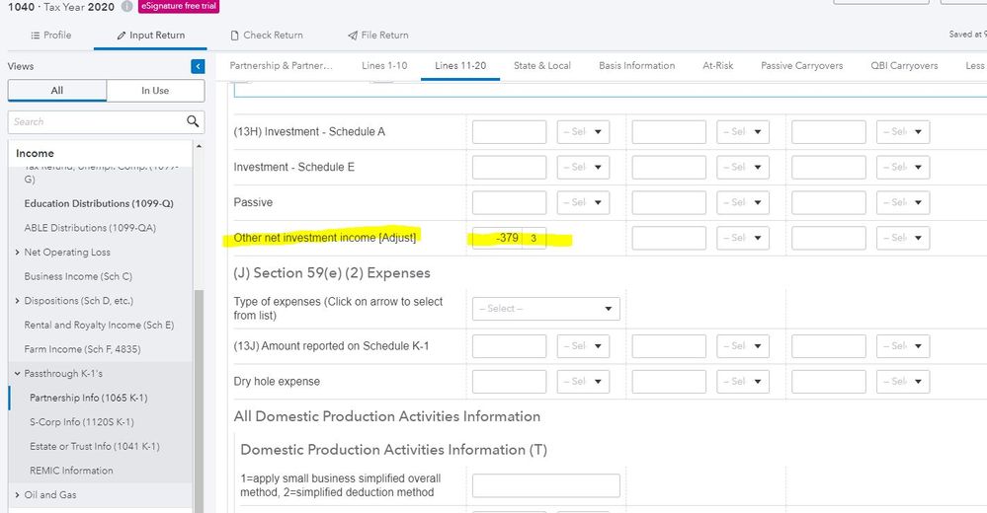Image resolution: width=987 pixels, height=513 pixels.
Task: Open the Profile tab
Action: coord(50,36)
